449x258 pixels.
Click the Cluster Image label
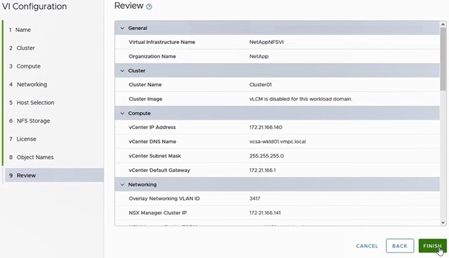(145, 99)
